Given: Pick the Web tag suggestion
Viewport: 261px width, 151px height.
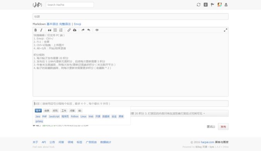Looking at the screenshot, I should pyautogui.click(x=91, y=116).
